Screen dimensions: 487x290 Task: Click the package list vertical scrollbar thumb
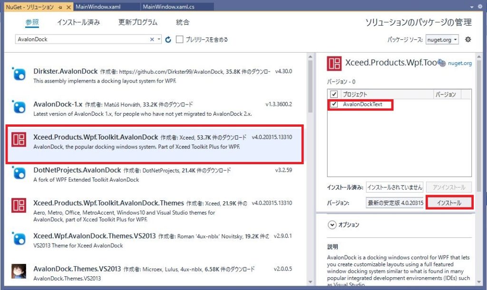310,86
